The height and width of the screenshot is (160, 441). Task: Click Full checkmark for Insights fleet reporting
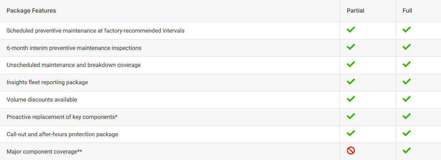(406, 82)
